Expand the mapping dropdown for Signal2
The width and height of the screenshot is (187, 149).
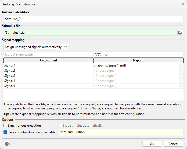pyautogui.click(x=181, y=71)
